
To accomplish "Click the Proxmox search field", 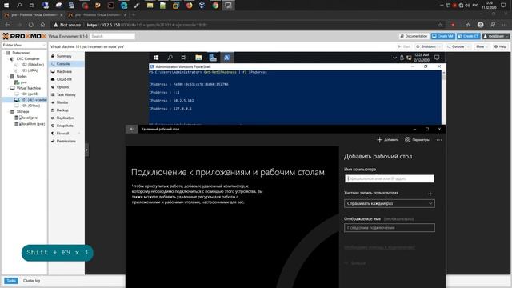I will point(113,36).
